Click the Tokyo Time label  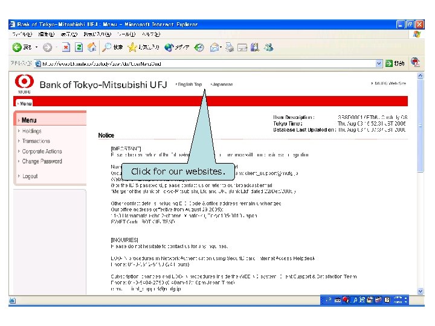pyautogui.click(x=288, y=124)
